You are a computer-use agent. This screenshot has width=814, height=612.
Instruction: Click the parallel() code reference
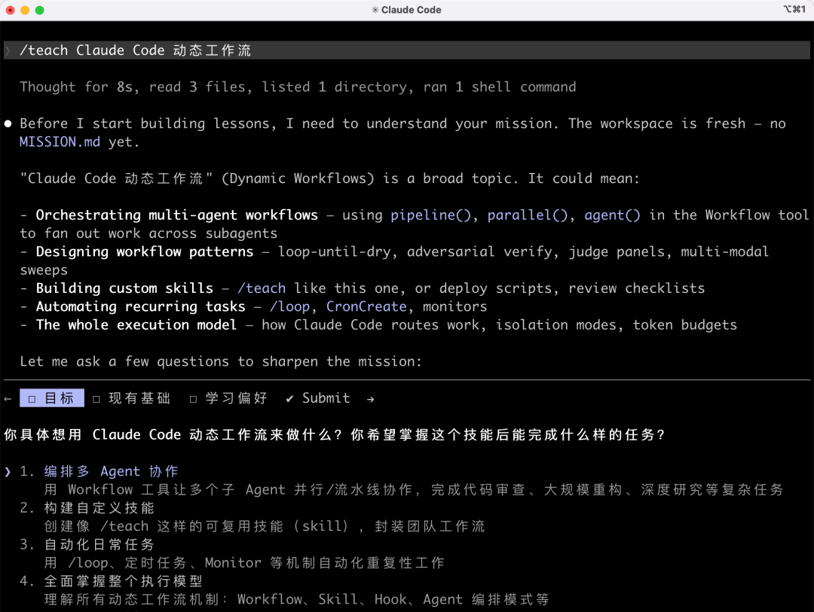pyautogui.click(x=528, y=215)
